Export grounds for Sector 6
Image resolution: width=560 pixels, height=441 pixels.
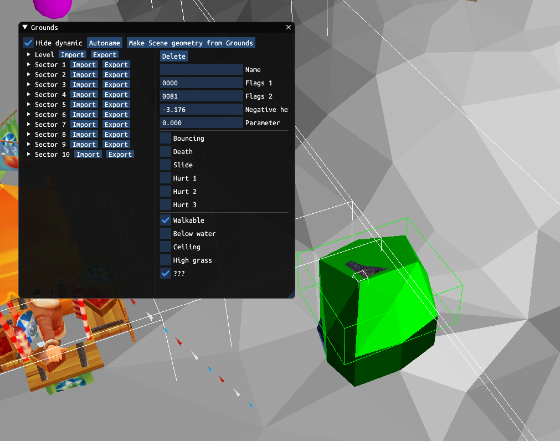116,115
